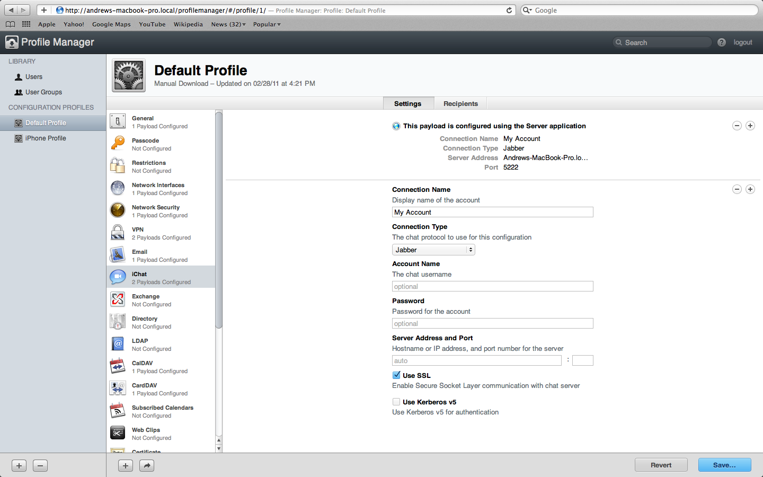The image size is (763, 477).
Task: Open the Connection Type Jabber dropdown
Action: pos(433,250)
